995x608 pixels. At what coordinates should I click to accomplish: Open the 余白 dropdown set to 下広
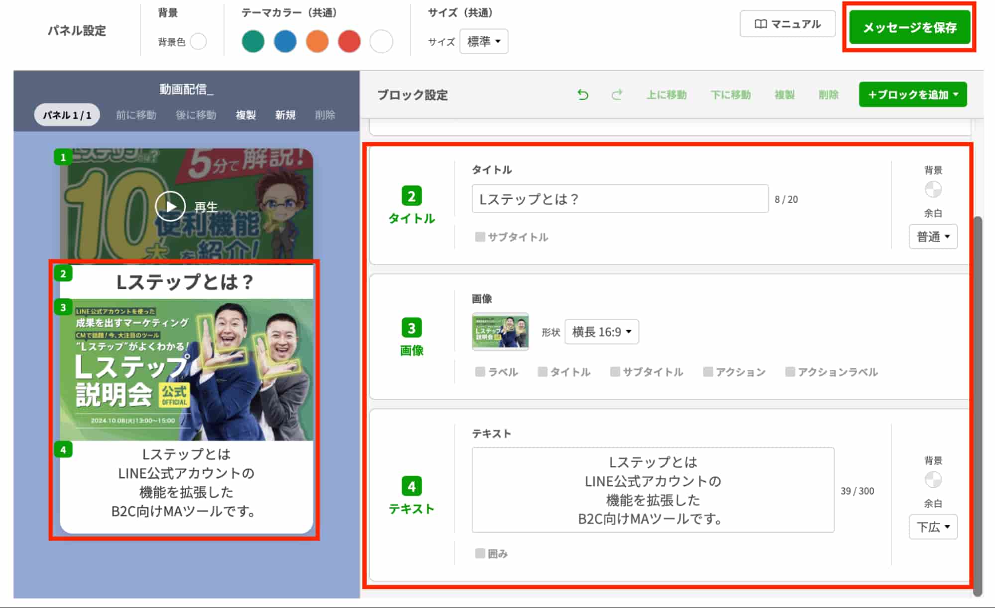(x=933, y=526)
